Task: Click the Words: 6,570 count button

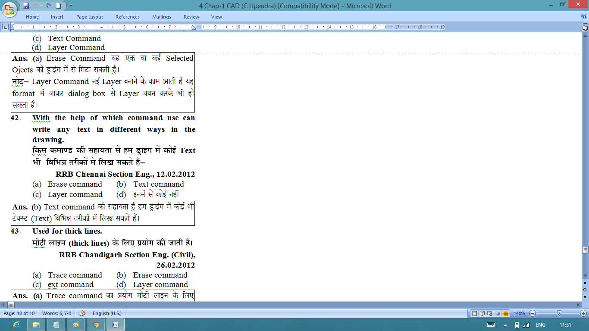Action: (57, 313)
